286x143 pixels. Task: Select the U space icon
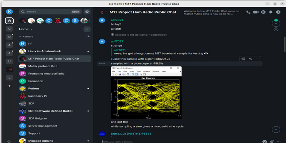9,61
